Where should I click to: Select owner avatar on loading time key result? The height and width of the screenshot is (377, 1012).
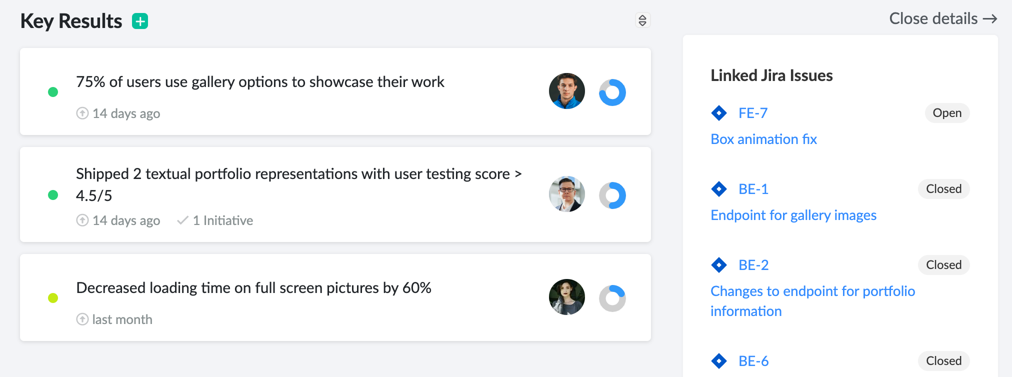click(x=567, y=297)
